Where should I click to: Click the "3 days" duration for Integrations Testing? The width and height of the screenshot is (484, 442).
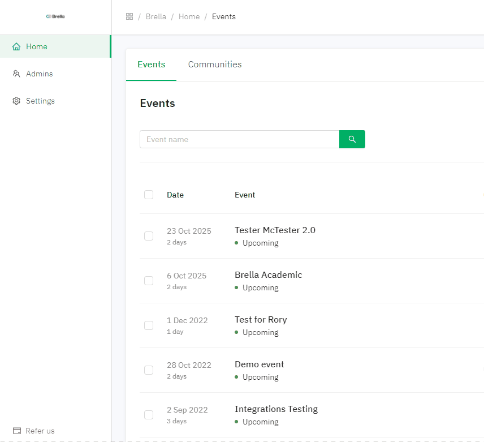(x=176, y=421)
